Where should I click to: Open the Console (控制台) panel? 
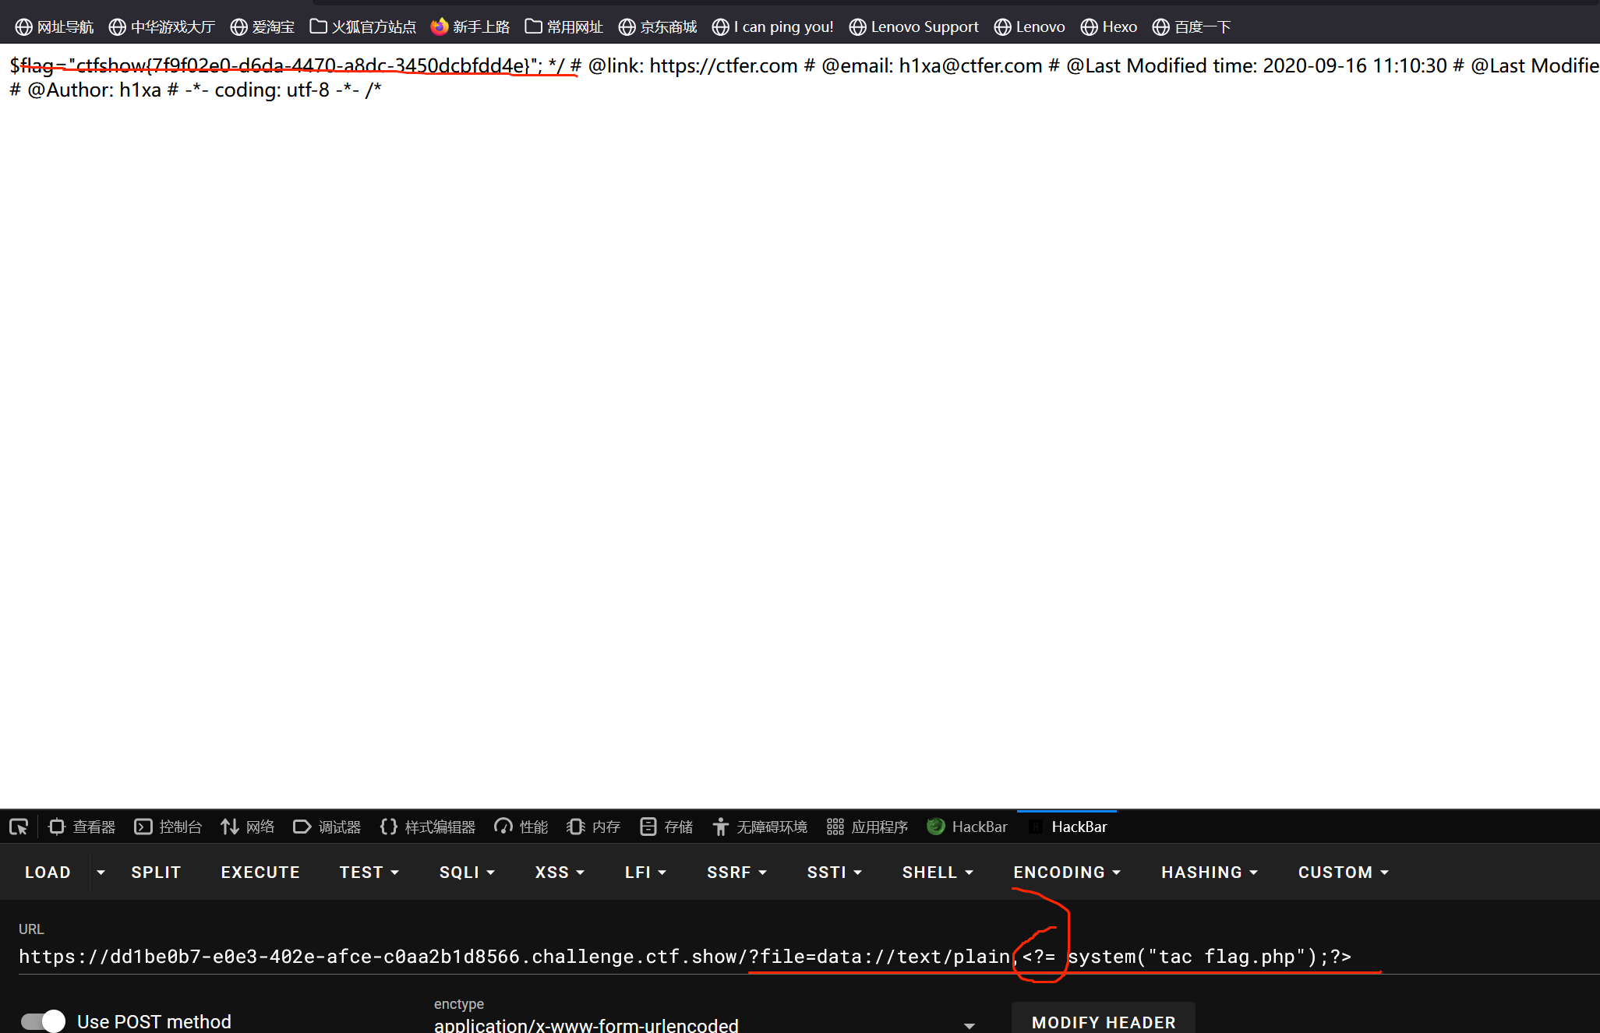pos(168,827)
